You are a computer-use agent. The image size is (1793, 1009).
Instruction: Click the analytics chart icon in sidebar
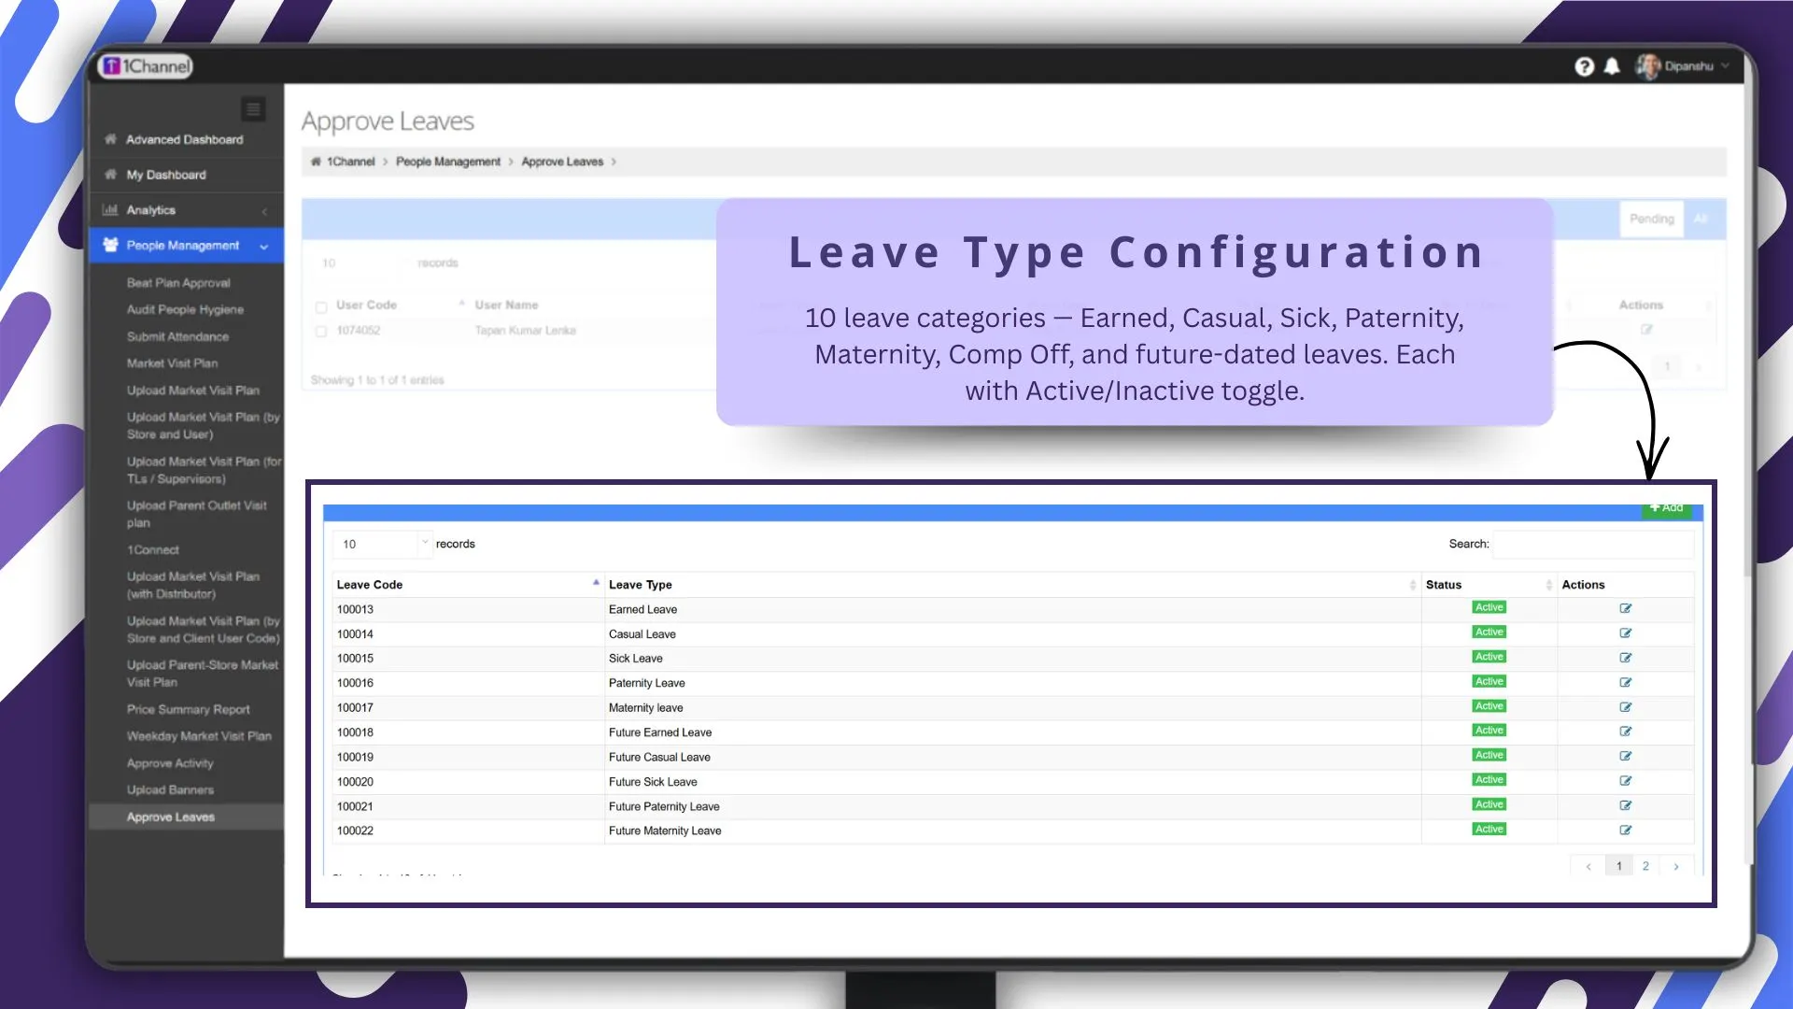tap(109, 210)
